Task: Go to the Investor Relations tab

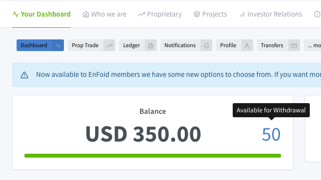Action: (271, 14)
